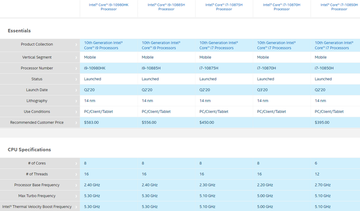Click the chevron beside Lithography
The height and width of the screenshot is (211, 360).
tap(76, 101)
